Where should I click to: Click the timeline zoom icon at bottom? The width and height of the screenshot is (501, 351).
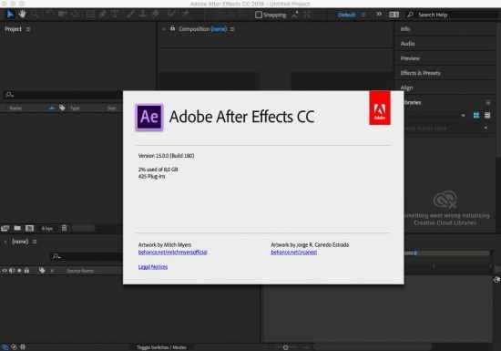pos(286,347)
